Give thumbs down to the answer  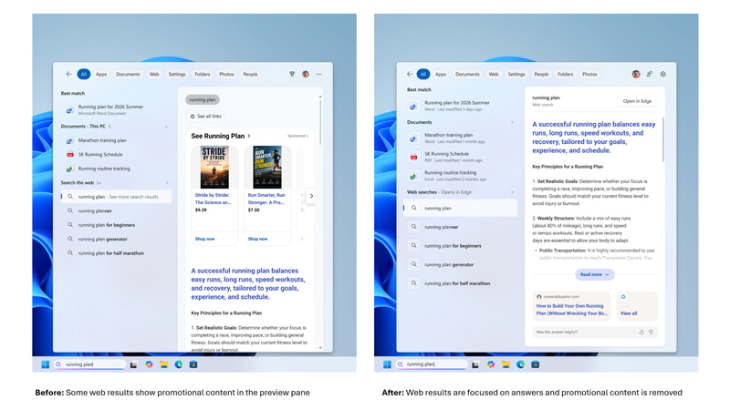pyautogui.click(x=651, y=332)
